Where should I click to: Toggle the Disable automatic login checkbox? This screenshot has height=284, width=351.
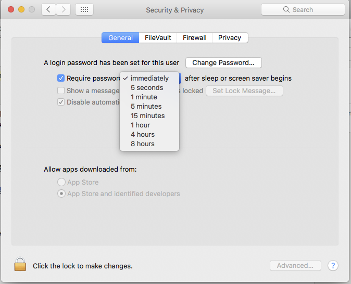(x=61, y=102)
